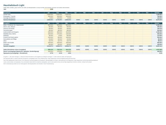Select the Summe Ausgaben January total

pyautogui.click(x=49, y=46)
